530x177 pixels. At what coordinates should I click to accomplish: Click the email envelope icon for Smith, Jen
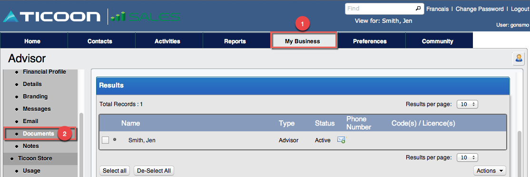tap(342, 140)
